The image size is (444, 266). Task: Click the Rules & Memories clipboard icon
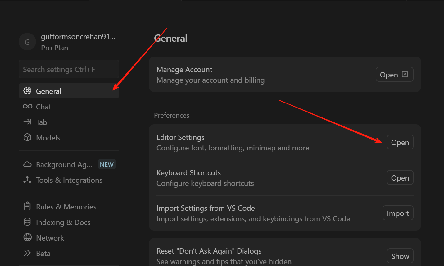click(27, 206)
